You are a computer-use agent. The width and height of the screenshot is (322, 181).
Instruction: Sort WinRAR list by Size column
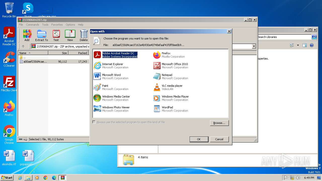(58, 53)
